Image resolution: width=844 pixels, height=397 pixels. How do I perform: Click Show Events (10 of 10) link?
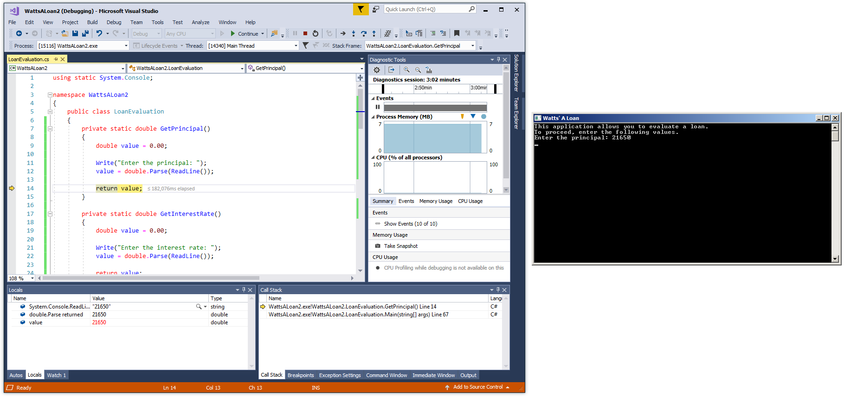pyautogui.click(x=411, y=224)
